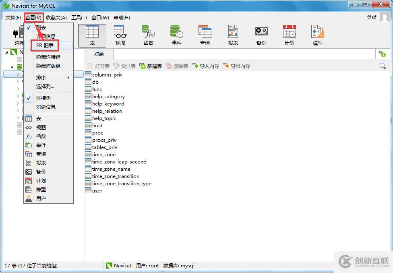Select 视图 entry in the View dropdown menu
The height and width of the screenshot is (273, 393).
[x=49, y=127]
